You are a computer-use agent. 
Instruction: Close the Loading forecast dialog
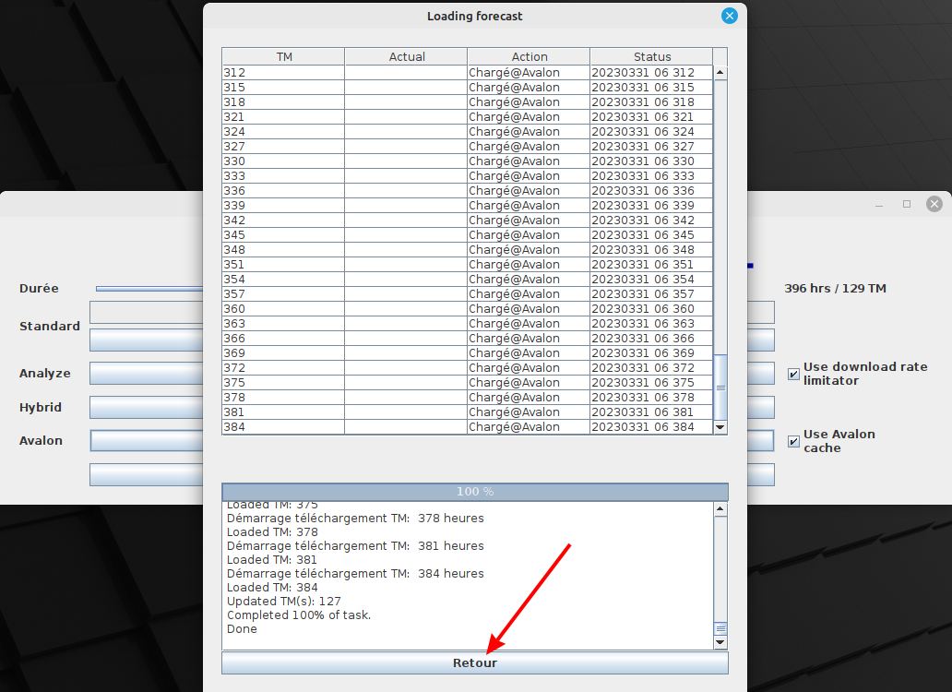(x=729, y=16)
